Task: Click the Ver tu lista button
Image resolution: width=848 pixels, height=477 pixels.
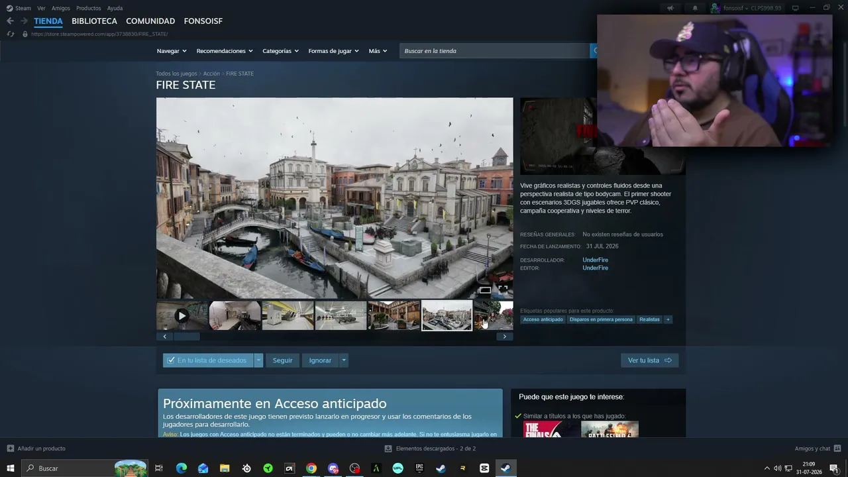Action: pyautogui.click(x=650, y=360)
